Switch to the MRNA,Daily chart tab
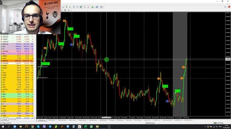The width and height of the screenshot is (231, 129). pos(62,120)
